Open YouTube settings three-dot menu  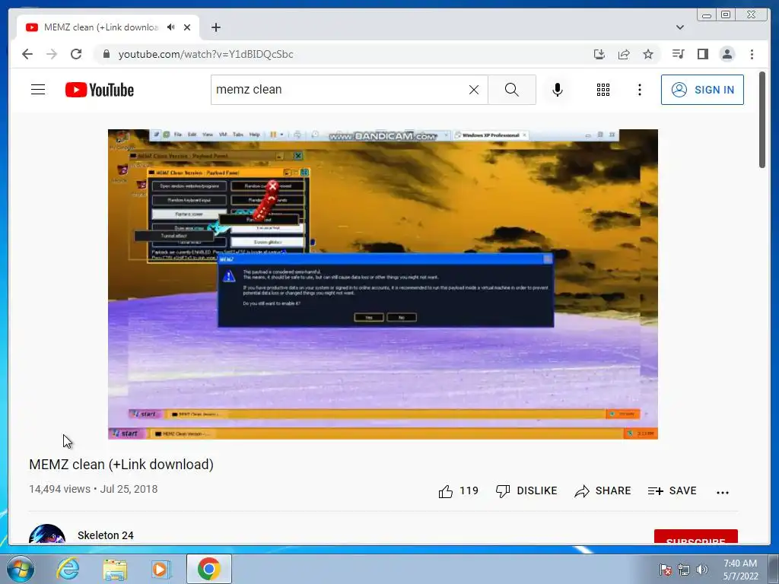click(639, 90)
